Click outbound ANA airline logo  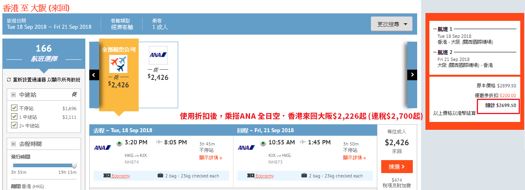pos(102,148)
